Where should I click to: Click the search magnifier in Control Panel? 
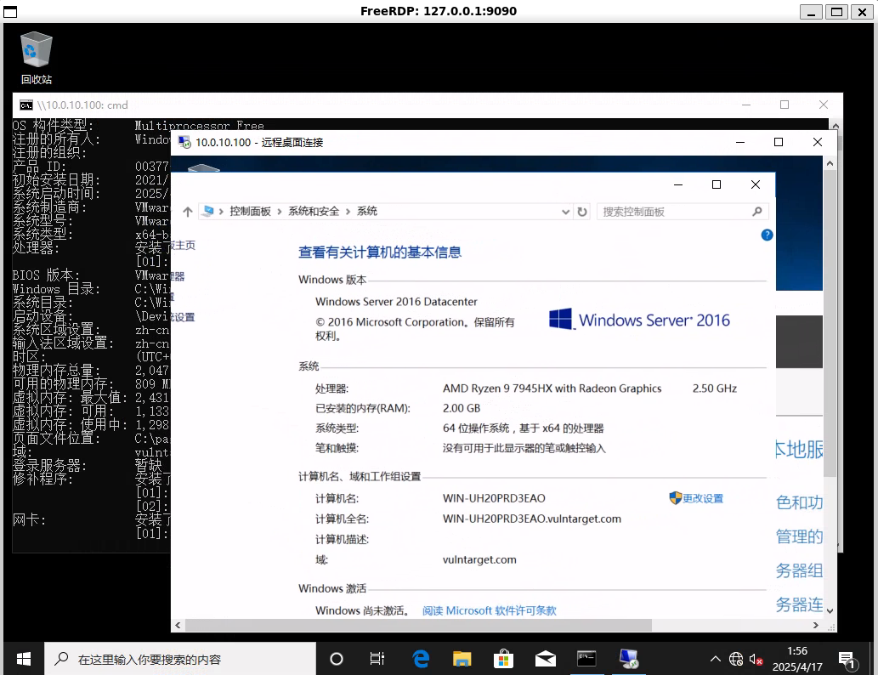pyautogui.click(x=757, y=212)
